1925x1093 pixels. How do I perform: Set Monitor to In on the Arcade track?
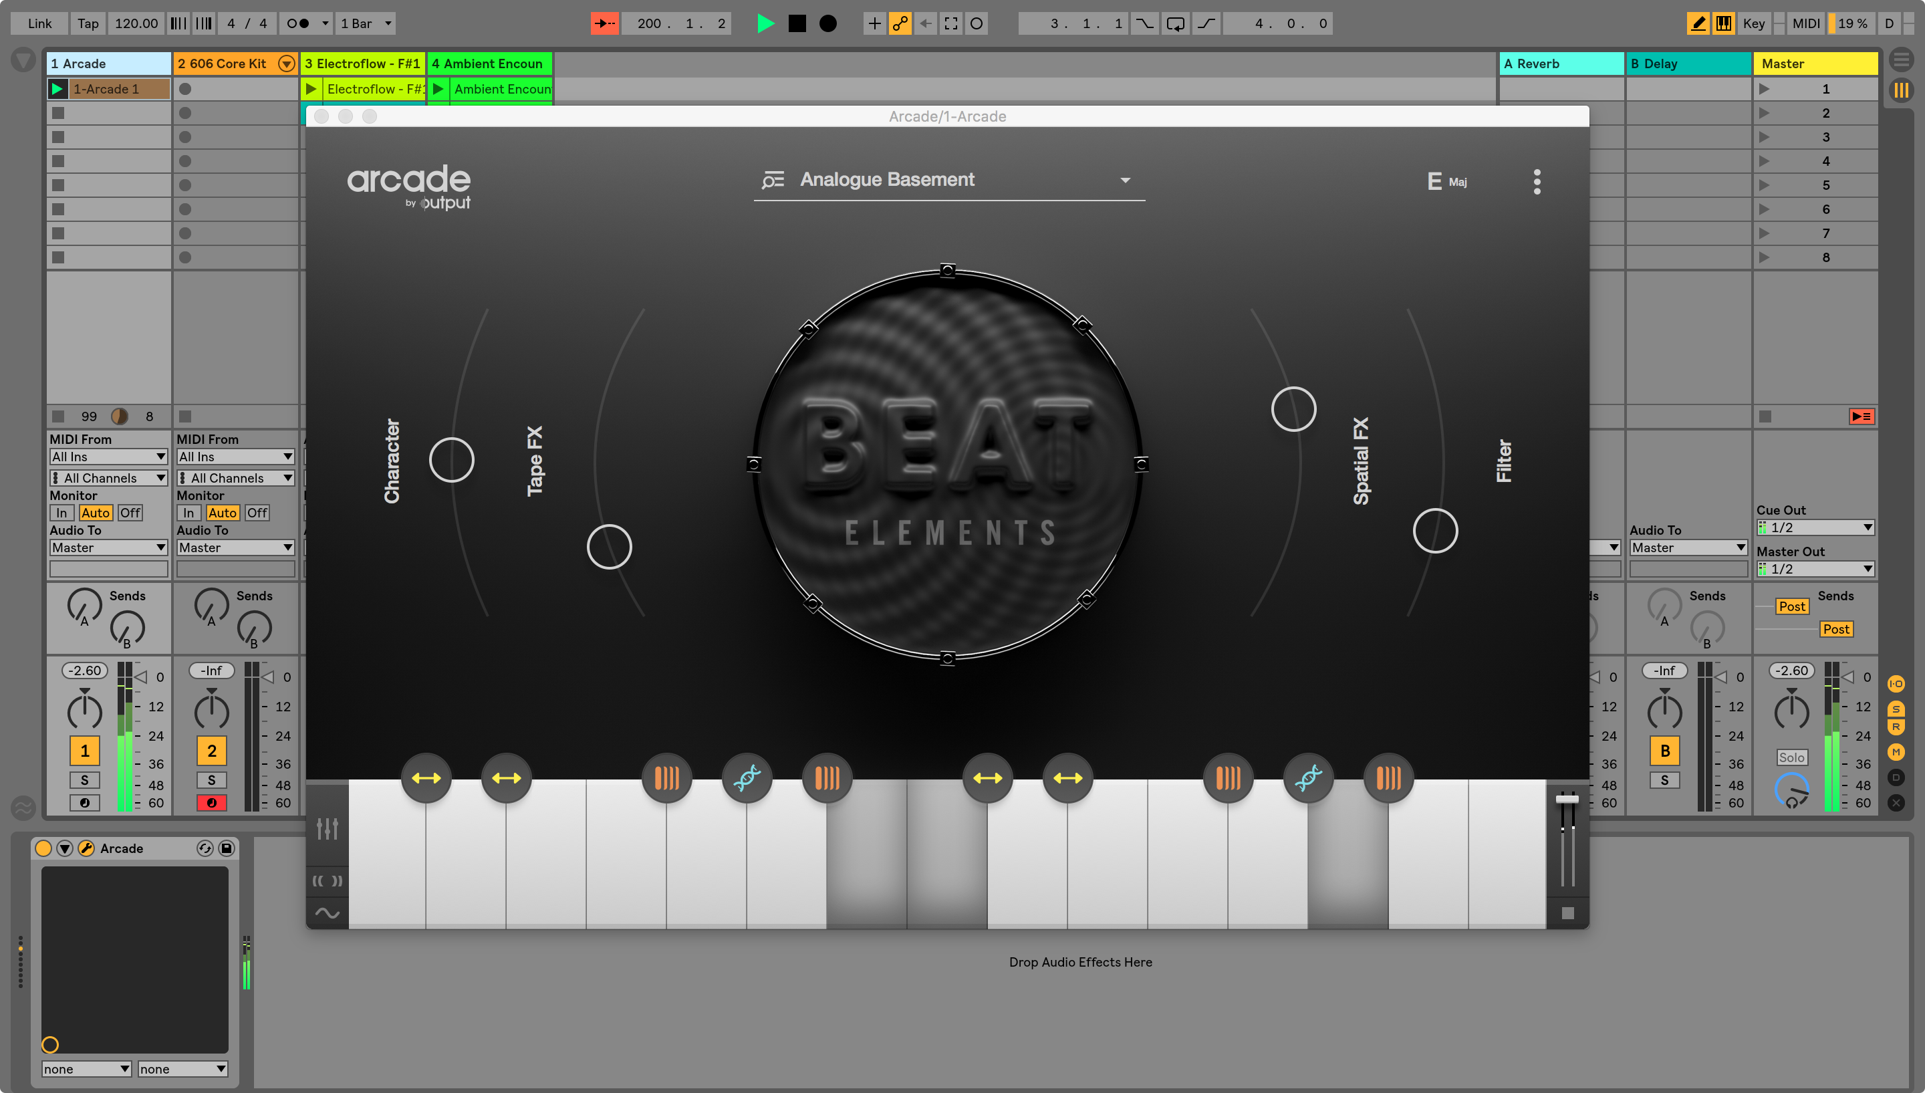click(x=61, y=513)
